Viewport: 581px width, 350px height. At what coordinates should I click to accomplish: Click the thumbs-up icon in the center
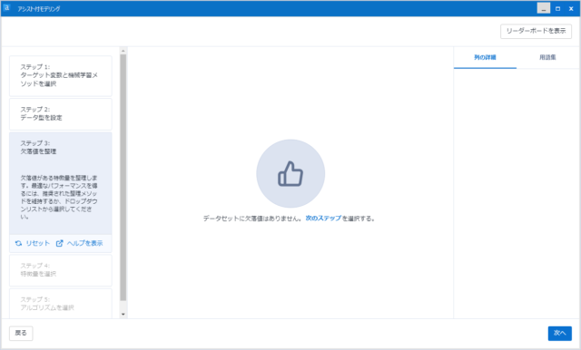pyautogui.click(x=290, y=173)
